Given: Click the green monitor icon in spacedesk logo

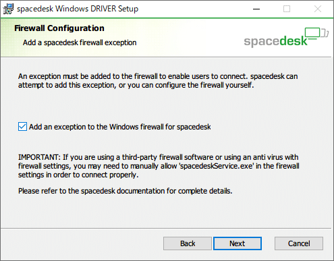Looking at the screenshot, I should pos(312,34).
